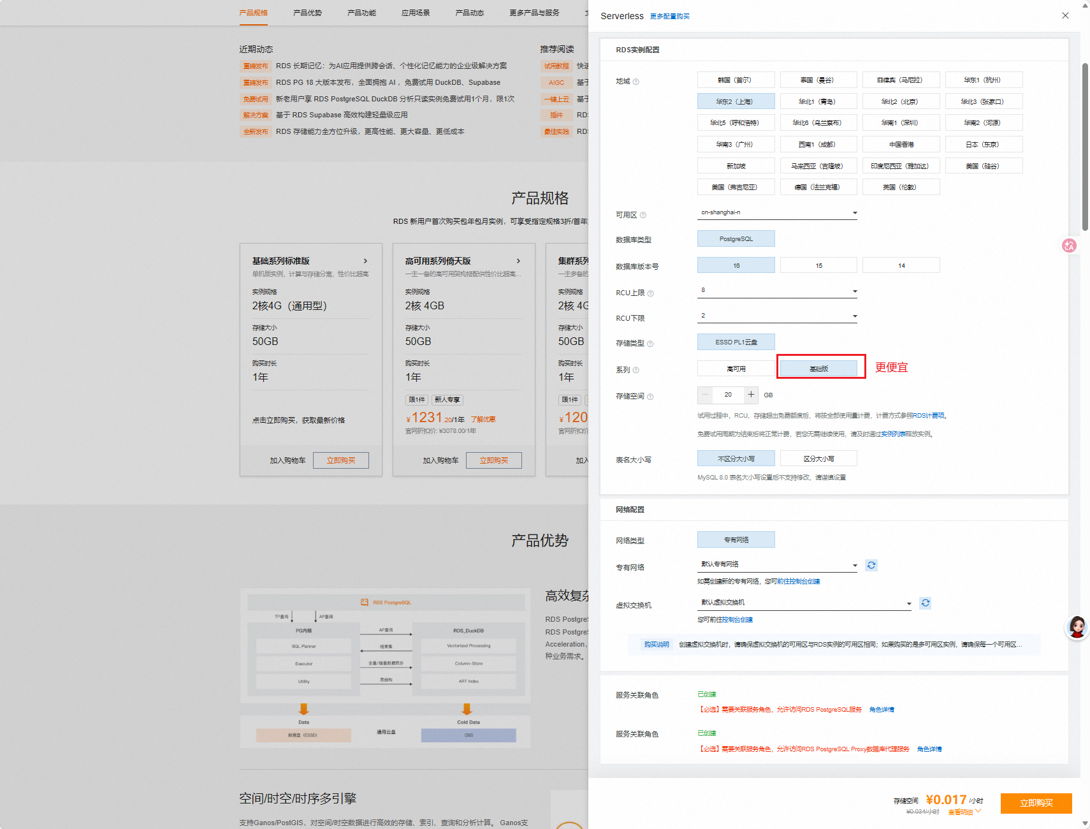The image size is (1090, 829).
Task: Switch to the 产品优势 tab
Action: (307, 13)
